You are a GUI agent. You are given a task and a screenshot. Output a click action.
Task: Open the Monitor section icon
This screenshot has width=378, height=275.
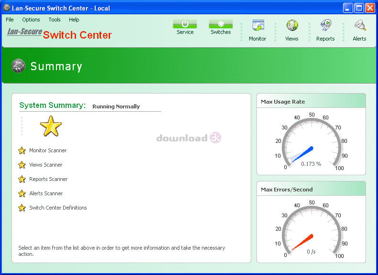point(258,25)
